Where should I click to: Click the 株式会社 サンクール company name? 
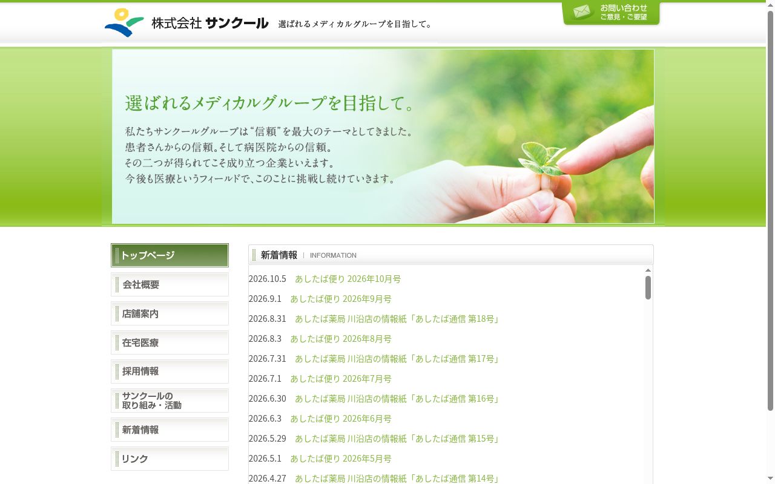[x=209, y=23]
